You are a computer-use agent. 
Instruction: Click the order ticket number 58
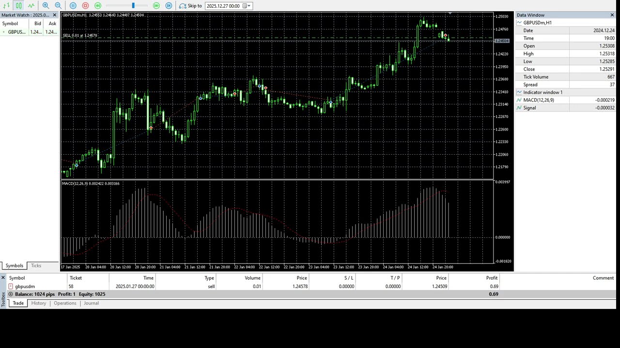[x=71, y=286]
